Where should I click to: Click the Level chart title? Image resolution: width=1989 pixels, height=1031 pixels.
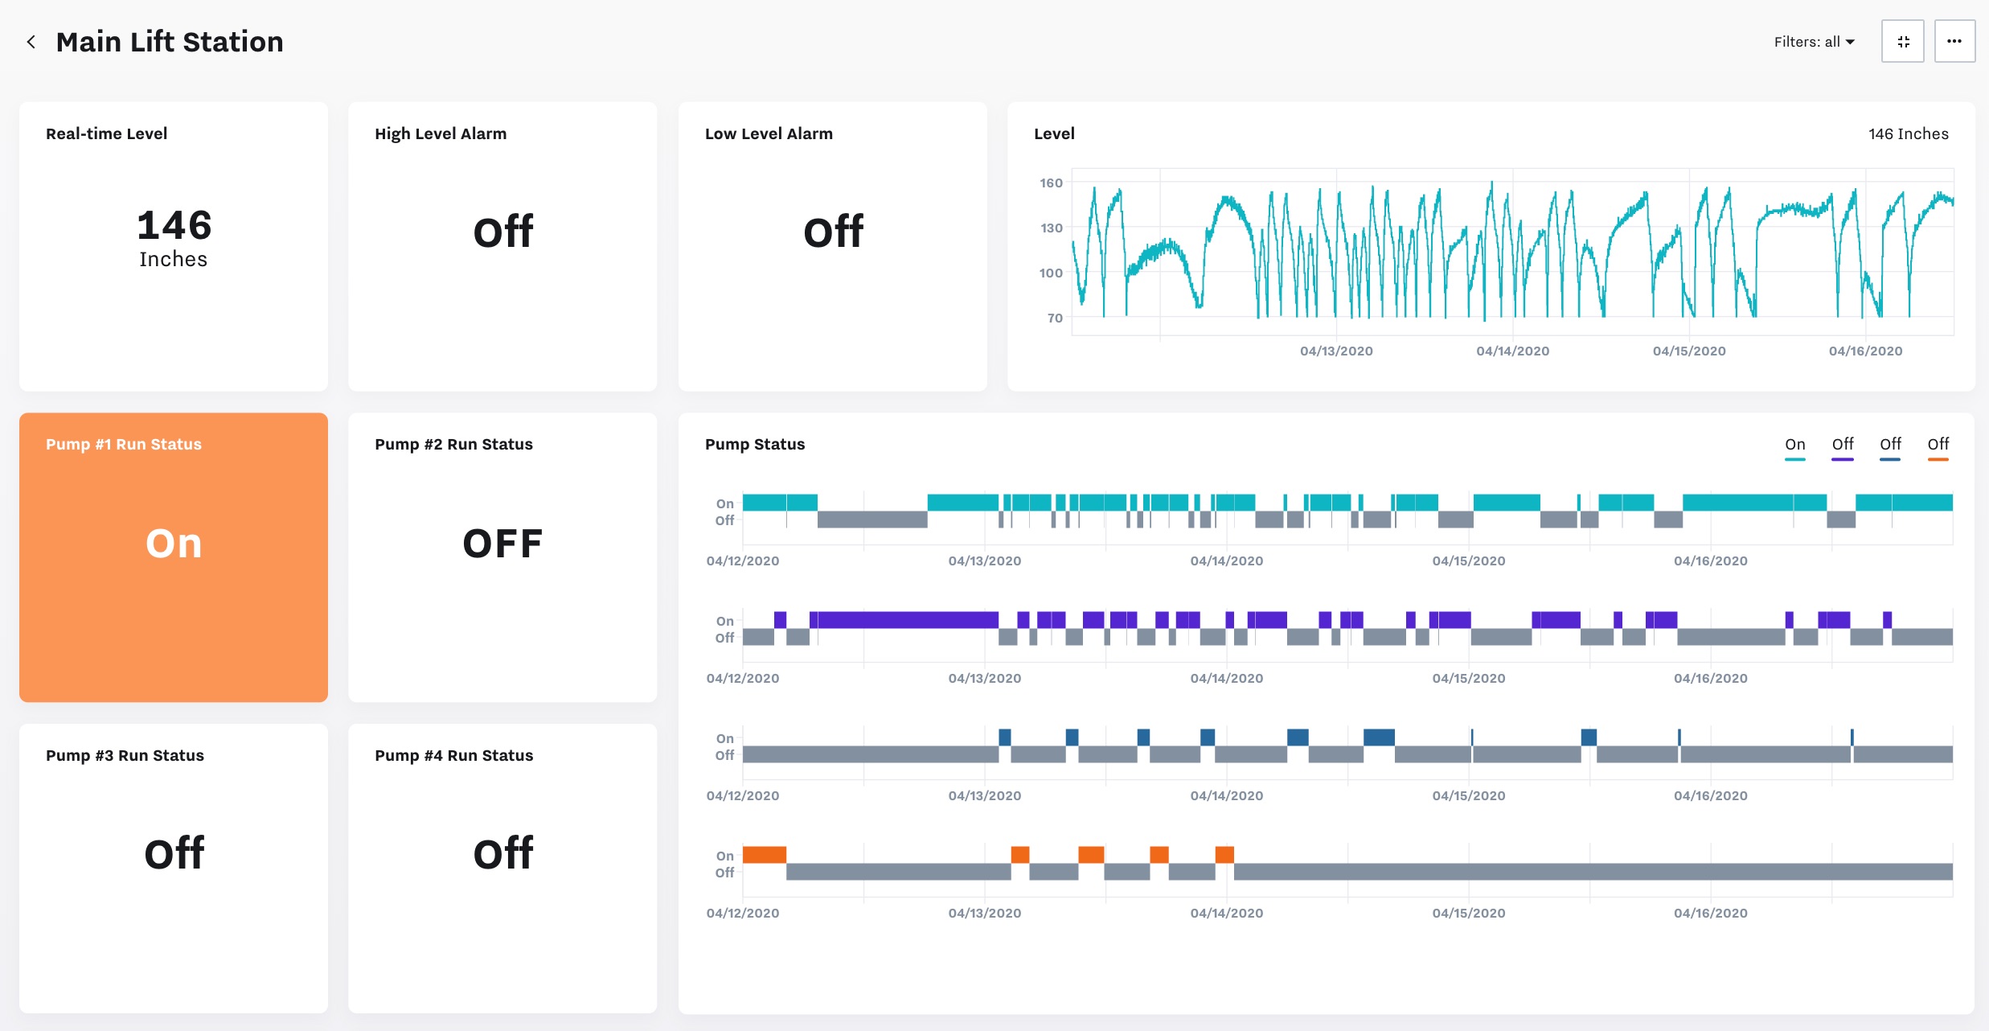pyautogui.click(x=1054, y=133)
